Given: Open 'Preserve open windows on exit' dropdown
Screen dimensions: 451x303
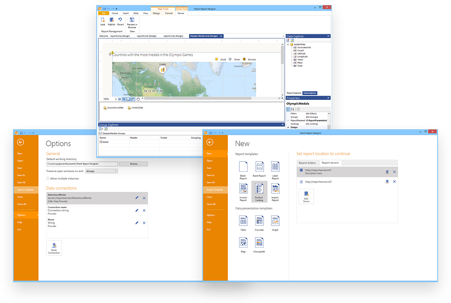Looking at the screenshot, I should (x=101, y=171).
